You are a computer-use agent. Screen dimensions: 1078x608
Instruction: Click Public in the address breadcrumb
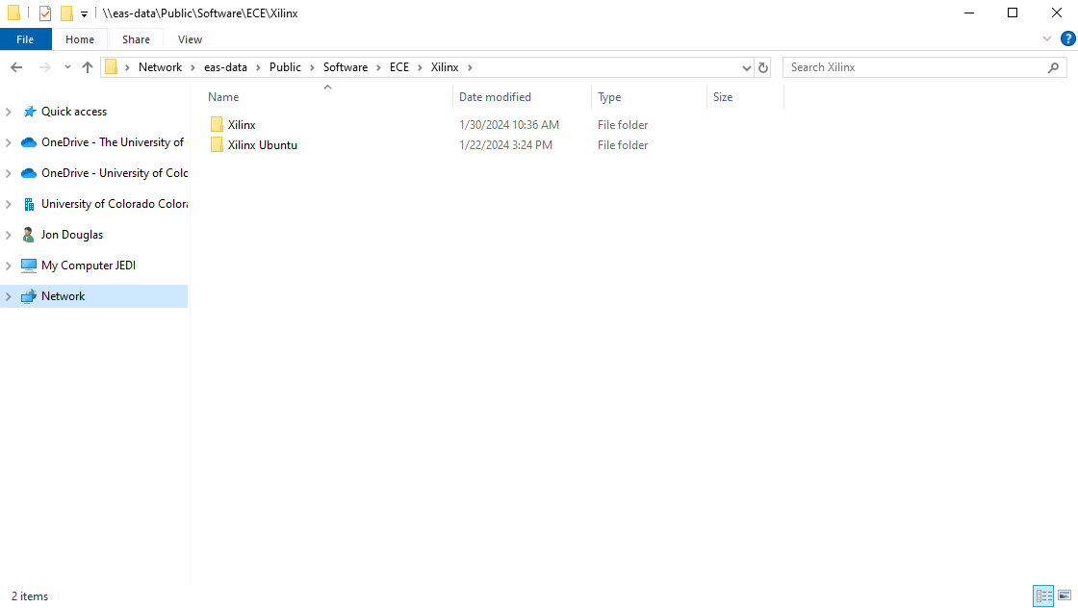[285, 67]
